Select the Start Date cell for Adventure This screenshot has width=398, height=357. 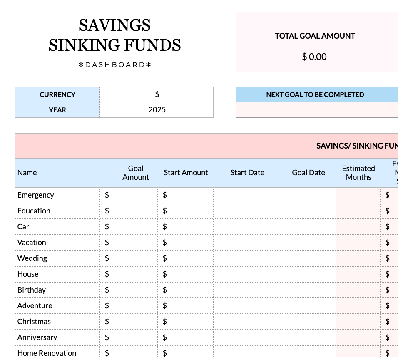(x=247, y=305)
